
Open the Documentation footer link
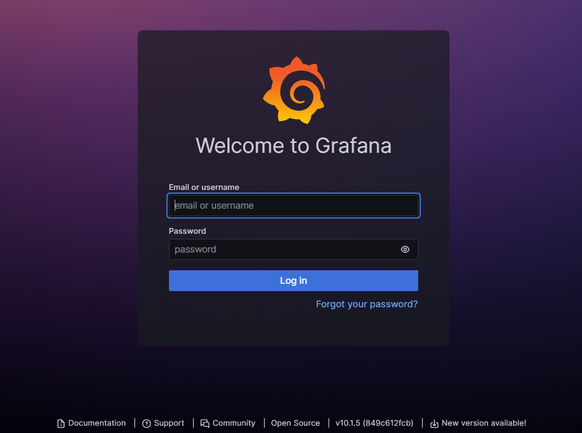(91, 423)
